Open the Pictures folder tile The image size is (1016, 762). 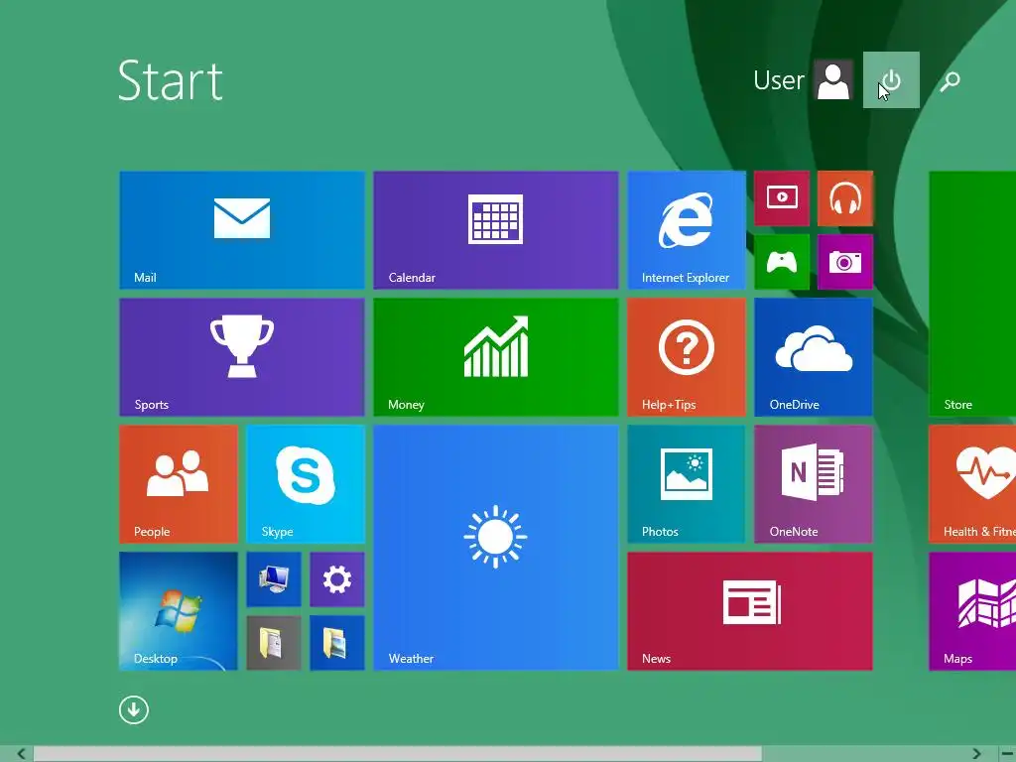pyautogui.click(x=337, y=643)
